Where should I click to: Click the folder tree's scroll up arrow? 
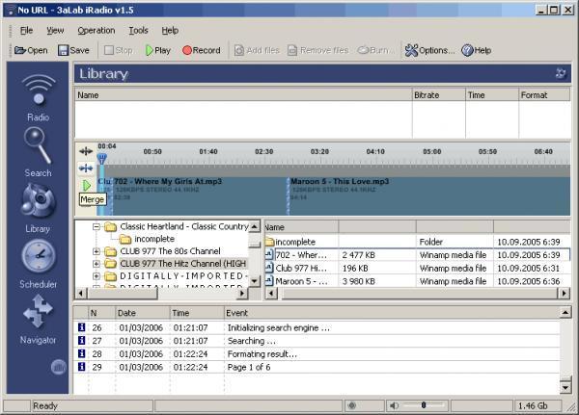[254, 226]
